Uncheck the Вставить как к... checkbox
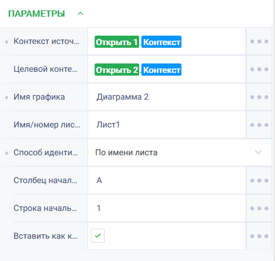 click(x=97, y=236)
